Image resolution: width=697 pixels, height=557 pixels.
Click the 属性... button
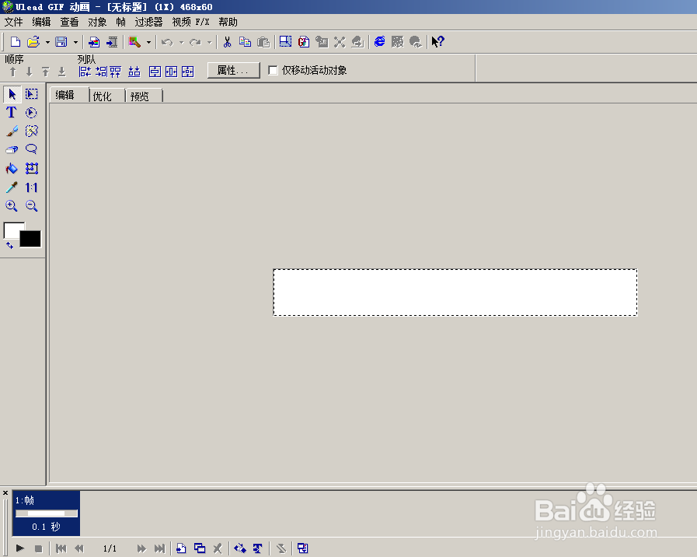(x=233, y=70)
